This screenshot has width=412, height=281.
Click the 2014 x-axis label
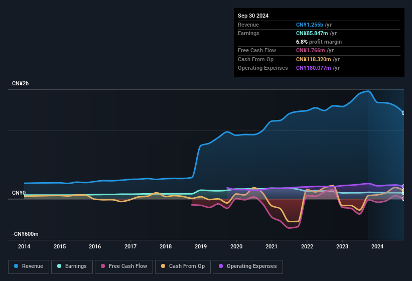click(24, 246)
